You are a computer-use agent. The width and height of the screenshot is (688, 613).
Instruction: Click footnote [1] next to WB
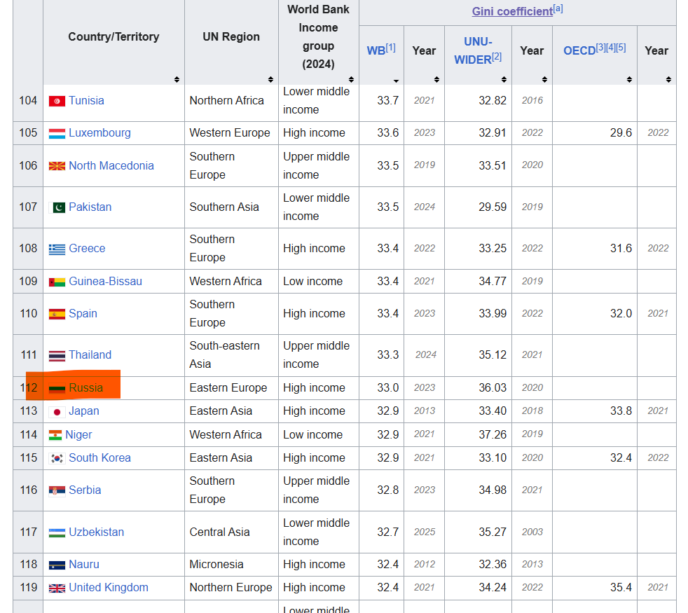pyautogui.click(x=390, y=48)
